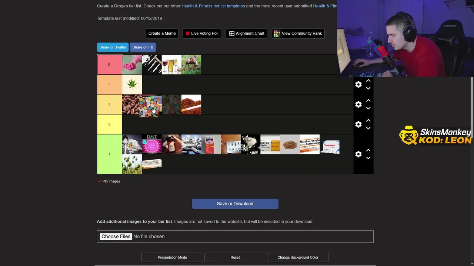Open settings gear for tier 2 row
474x266 pixels.
[x=358, y=125]
